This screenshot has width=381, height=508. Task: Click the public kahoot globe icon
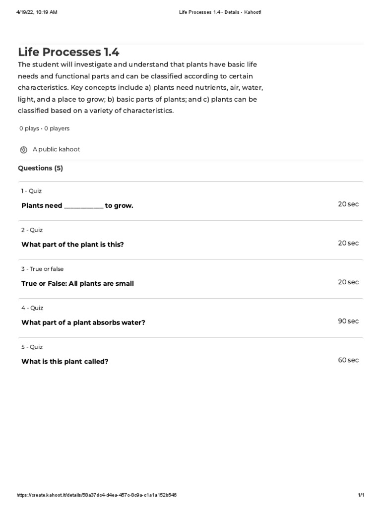click(x=24, y=150)
